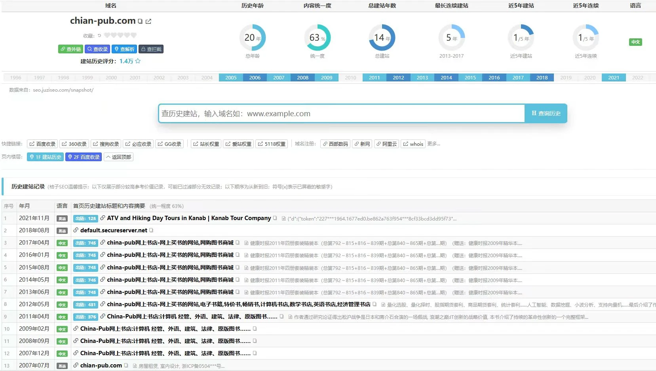Viewport: 656px width, 371px height.
Task: Jump to 1F 建站历史 section
Action: pos(45,157)
